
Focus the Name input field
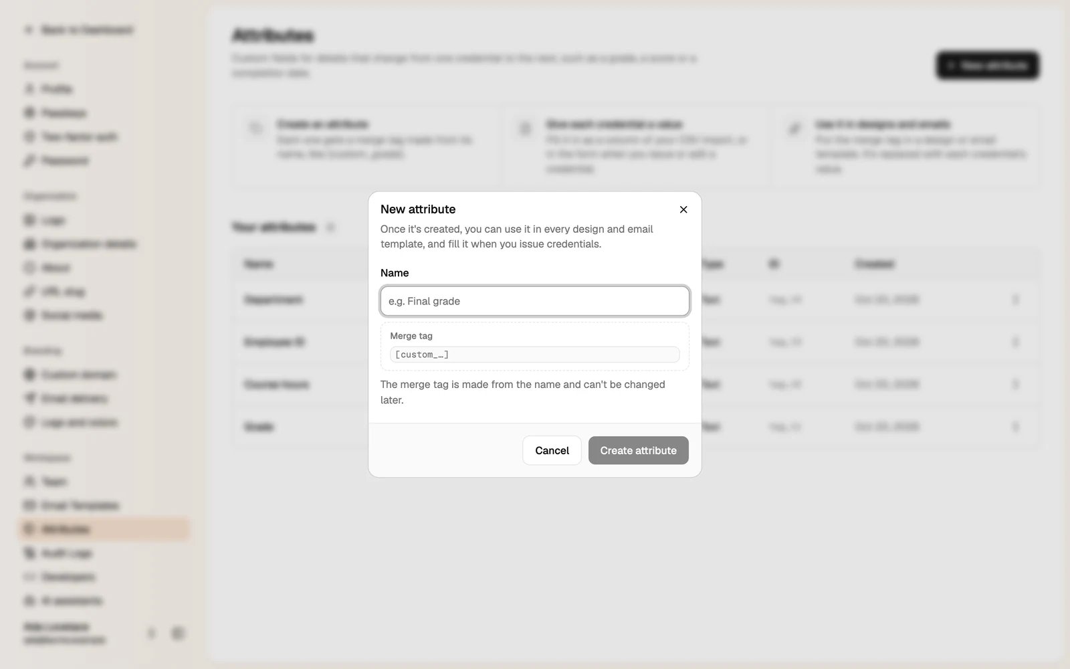pyautogui.click(x=535, y=301)
